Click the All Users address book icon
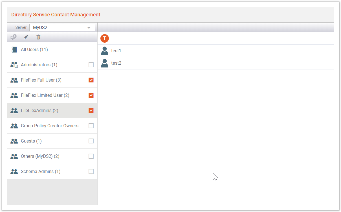The image size is (341, 212). [x=14, y=50]
